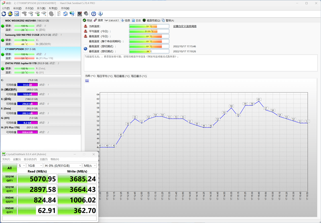Image resolution: width=321 pixels, height=223 pixels.
Task: Run the RND4K Q1T1 test button
Action: 10,210
